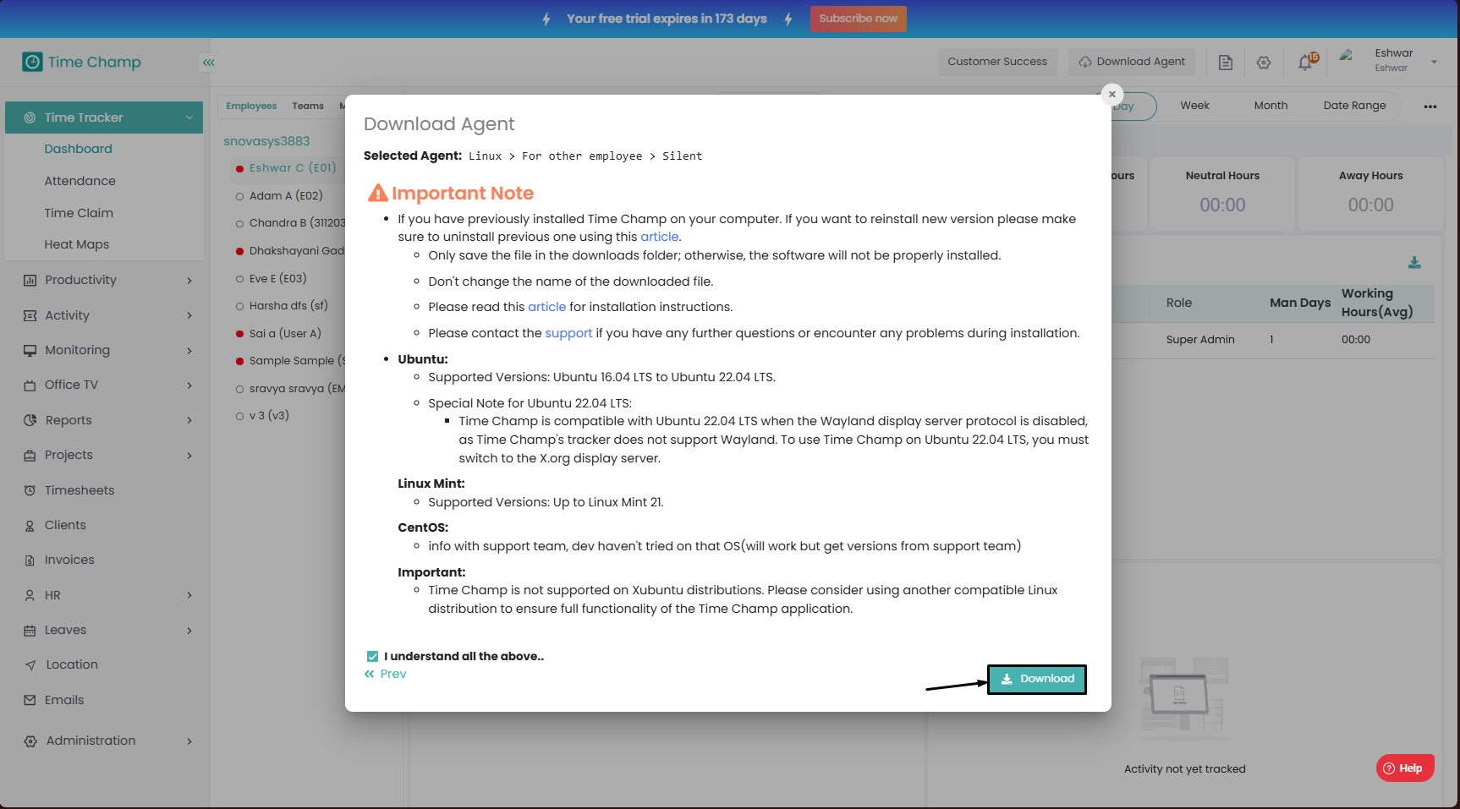Select employee Adam A (E02)

click(285, 196)
